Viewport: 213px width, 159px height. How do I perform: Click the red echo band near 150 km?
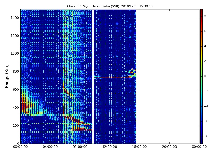(x=83, y=130)
